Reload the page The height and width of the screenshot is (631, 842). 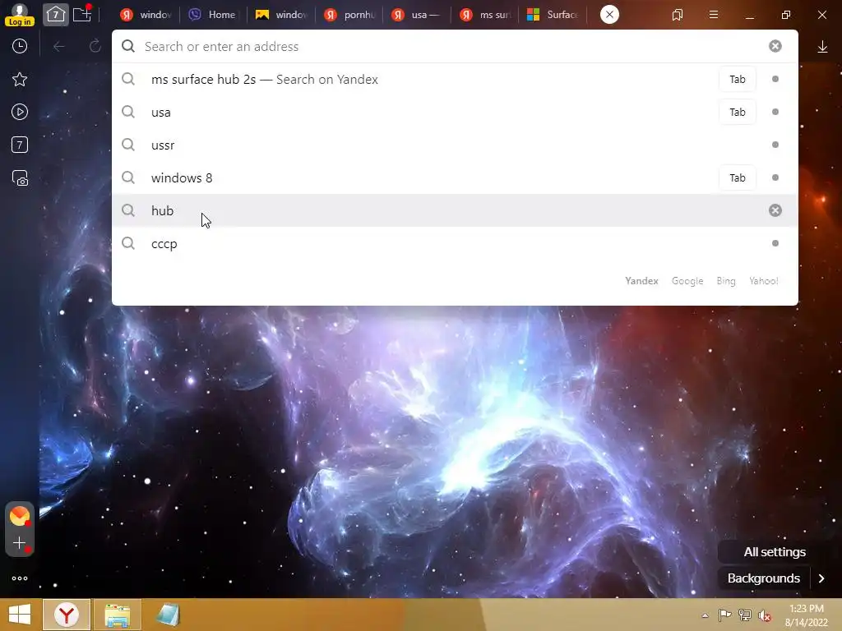coord(95,47)
